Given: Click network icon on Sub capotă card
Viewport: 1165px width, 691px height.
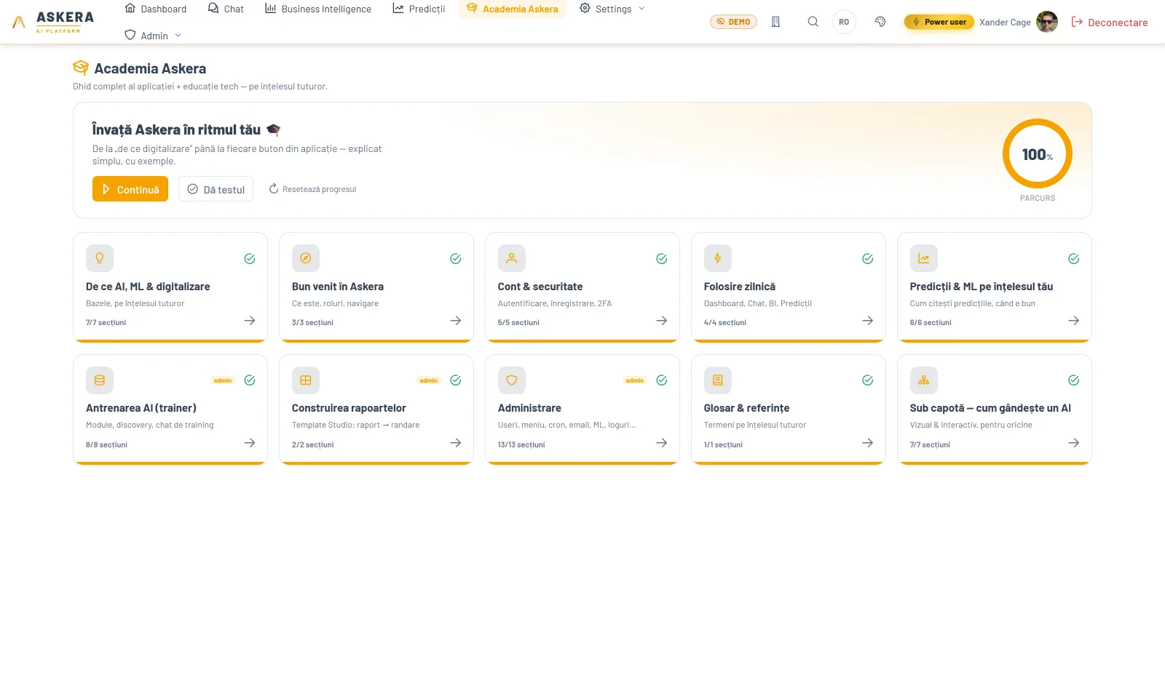Looking at the screenshot, I should pyautogui.click(x=924, y=380).
